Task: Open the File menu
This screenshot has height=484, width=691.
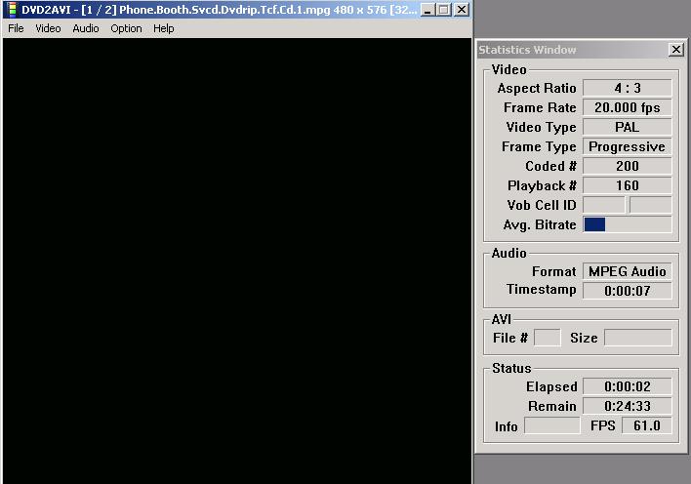Action: pos(16,28)
